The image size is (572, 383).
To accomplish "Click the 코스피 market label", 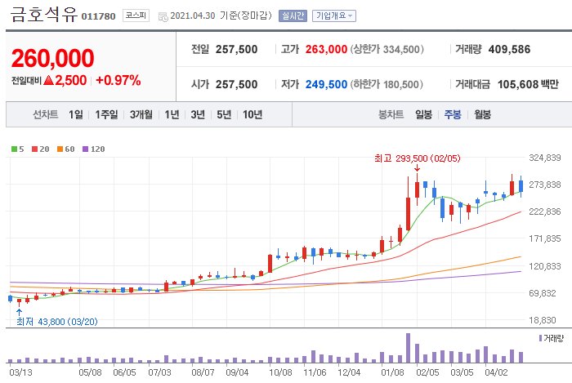I will [x=136, y=16].
